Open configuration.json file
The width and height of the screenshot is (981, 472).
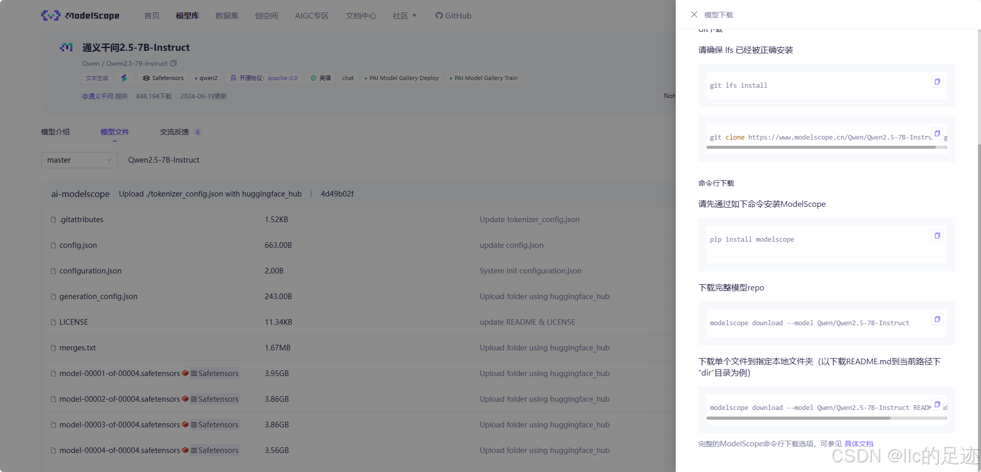coord(90,271)
